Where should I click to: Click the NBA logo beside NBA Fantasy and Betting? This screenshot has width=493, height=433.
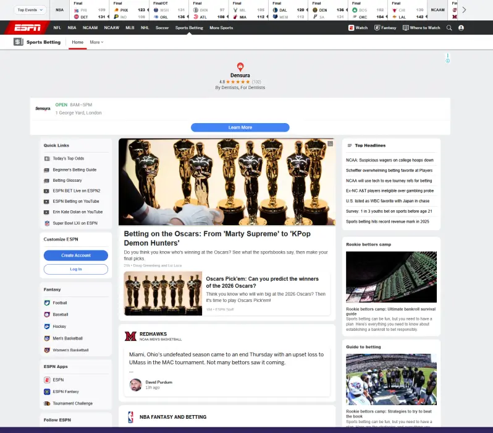130,418
